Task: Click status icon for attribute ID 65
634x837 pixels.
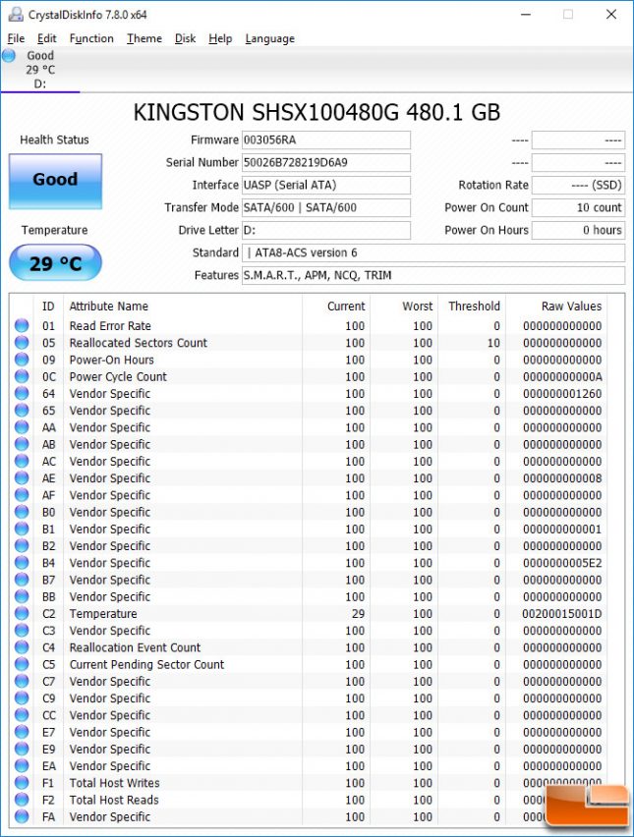Action: coord(22,410)
